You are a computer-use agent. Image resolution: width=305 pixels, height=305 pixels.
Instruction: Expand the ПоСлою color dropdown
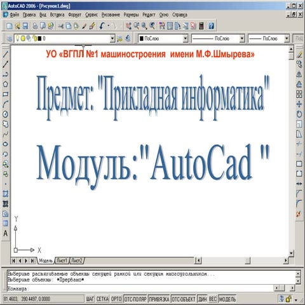pos(186,39)
